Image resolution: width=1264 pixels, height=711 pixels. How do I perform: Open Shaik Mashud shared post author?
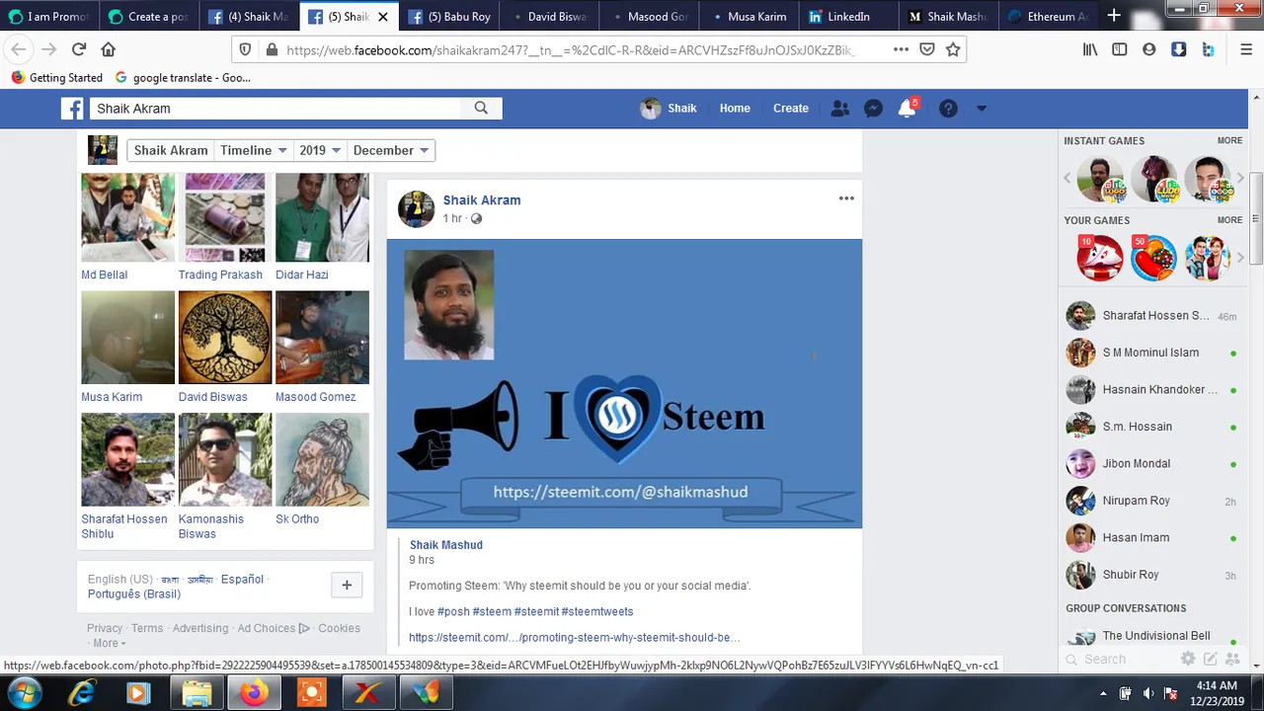coord(446,545)
